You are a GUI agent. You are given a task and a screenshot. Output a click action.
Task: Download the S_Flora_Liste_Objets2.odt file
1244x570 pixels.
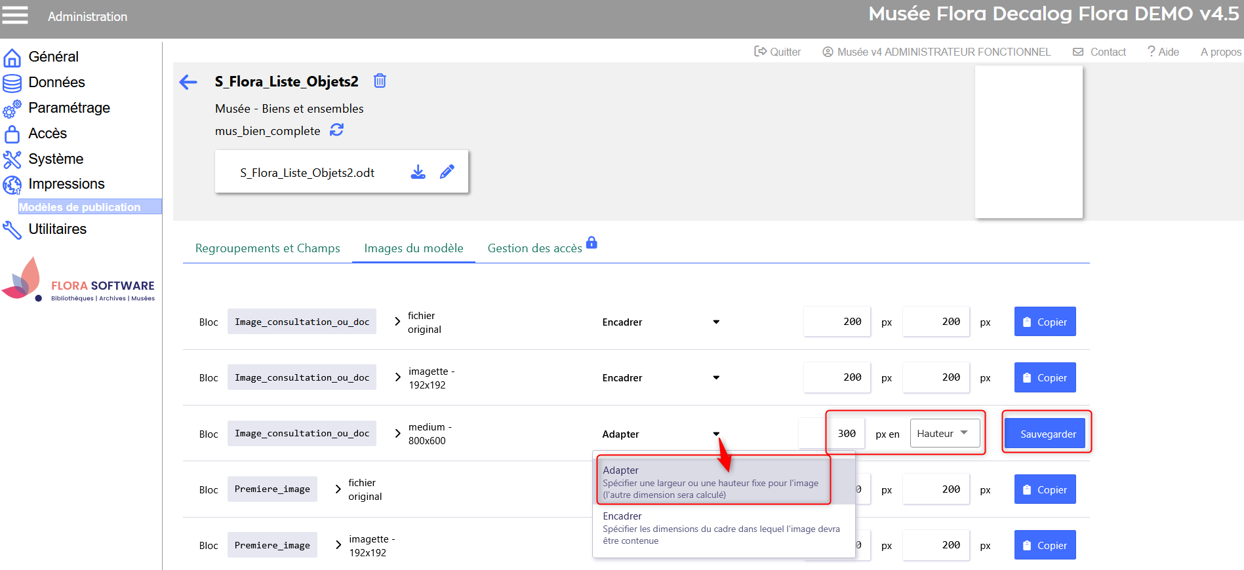coord(418,172)
